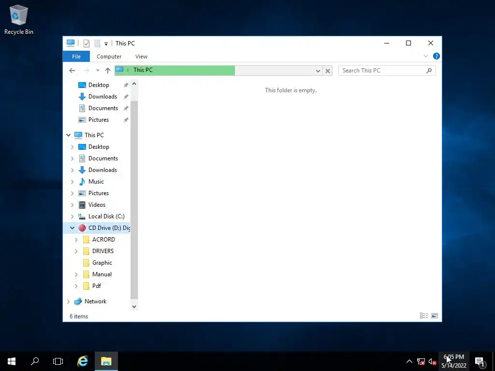
Task: Click the network status tray icon
Action: click(x=421, y=361)
